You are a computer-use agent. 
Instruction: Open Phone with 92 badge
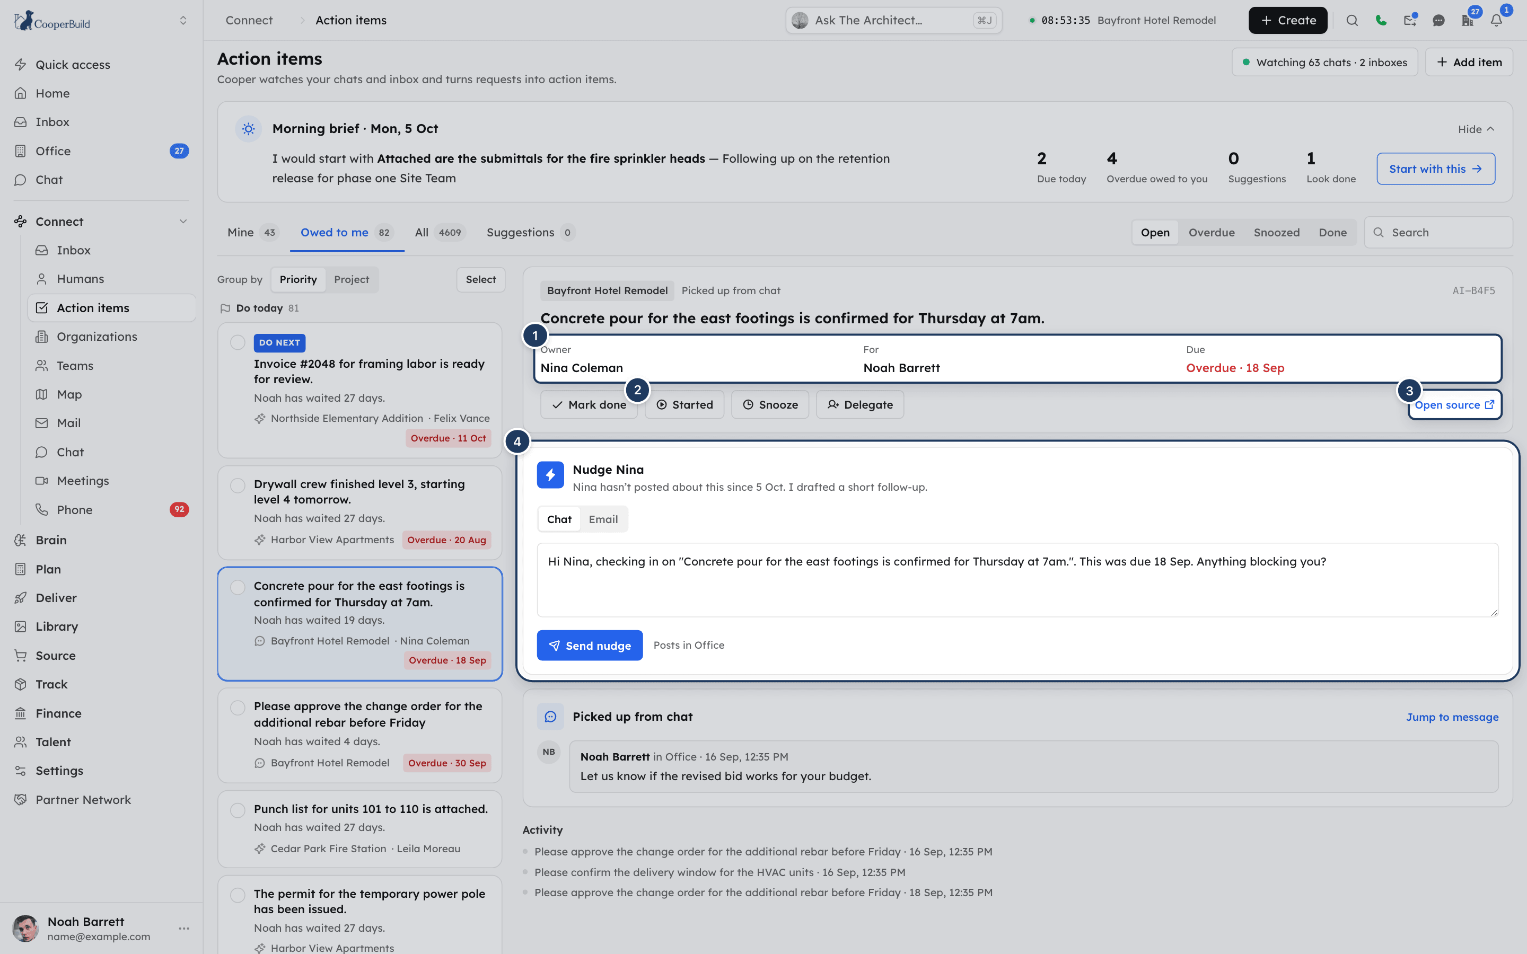112,510
